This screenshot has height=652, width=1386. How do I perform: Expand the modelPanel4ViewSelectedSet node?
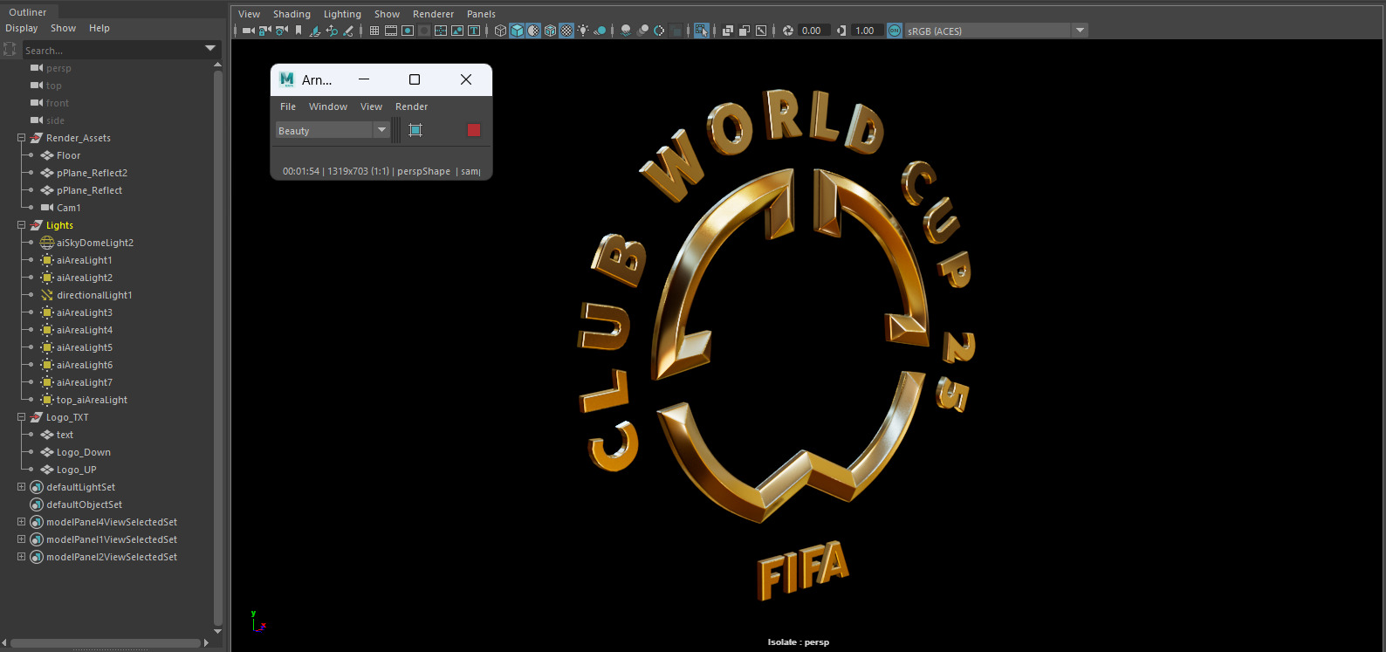[21, 522]
